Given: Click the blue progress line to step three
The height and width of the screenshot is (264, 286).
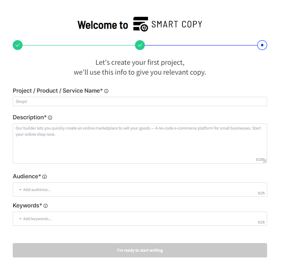Looking at the screenshot, I should pos(201,45).
